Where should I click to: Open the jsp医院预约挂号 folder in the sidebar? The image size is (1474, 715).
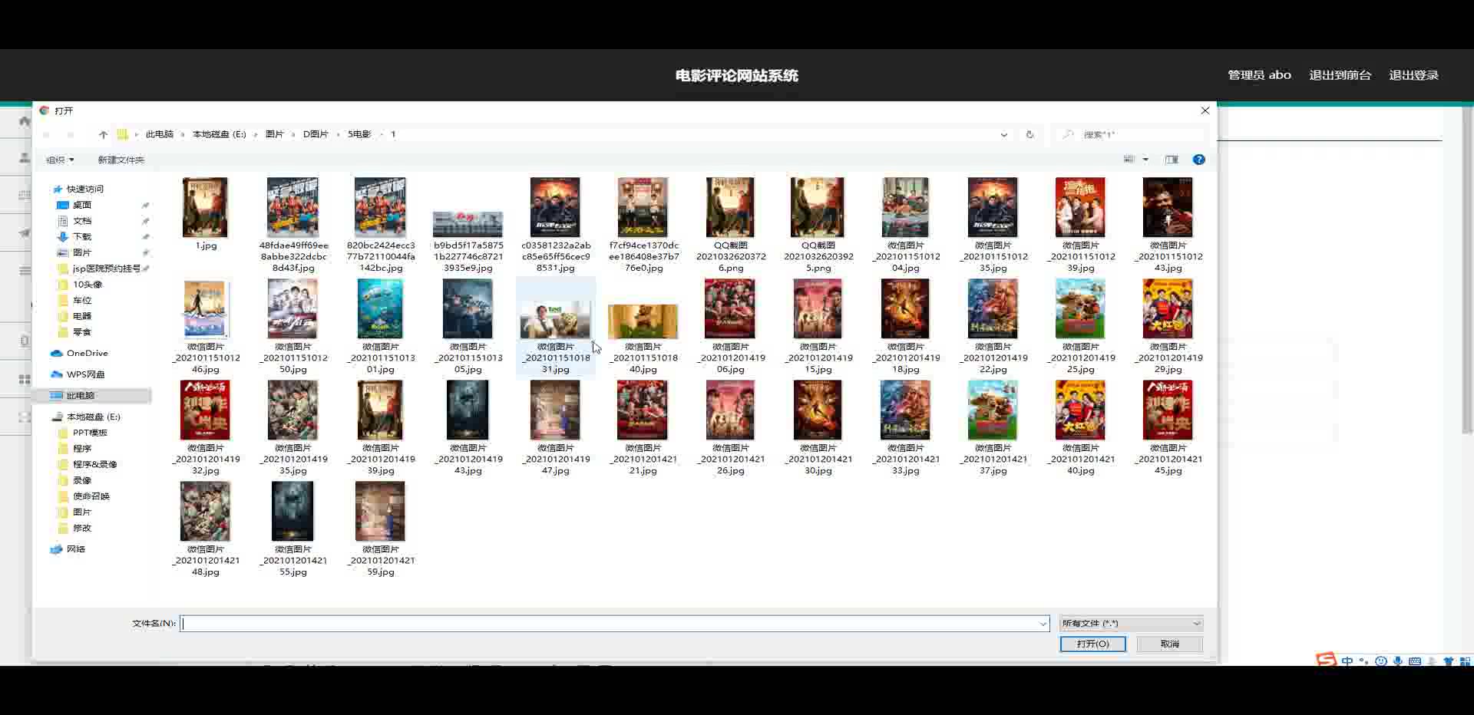coord(106,269)
